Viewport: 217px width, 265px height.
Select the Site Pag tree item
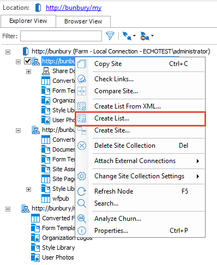64,179
